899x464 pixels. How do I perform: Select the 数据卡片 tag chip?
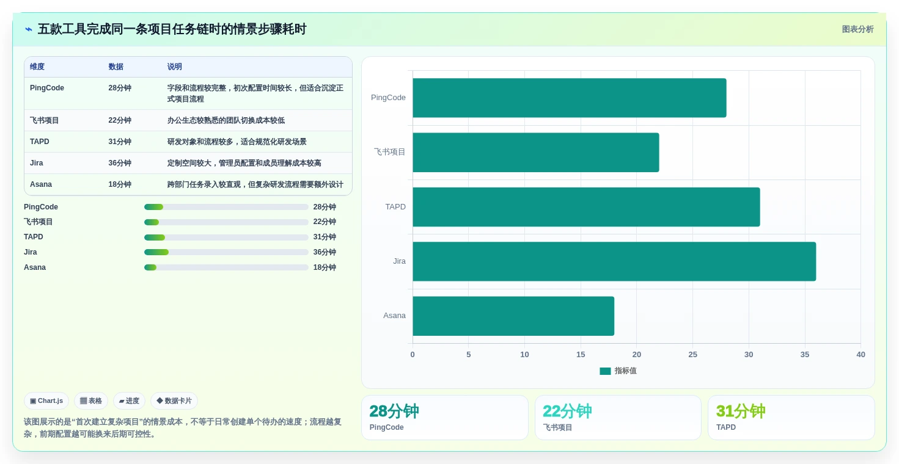click(x=174, y=401)
